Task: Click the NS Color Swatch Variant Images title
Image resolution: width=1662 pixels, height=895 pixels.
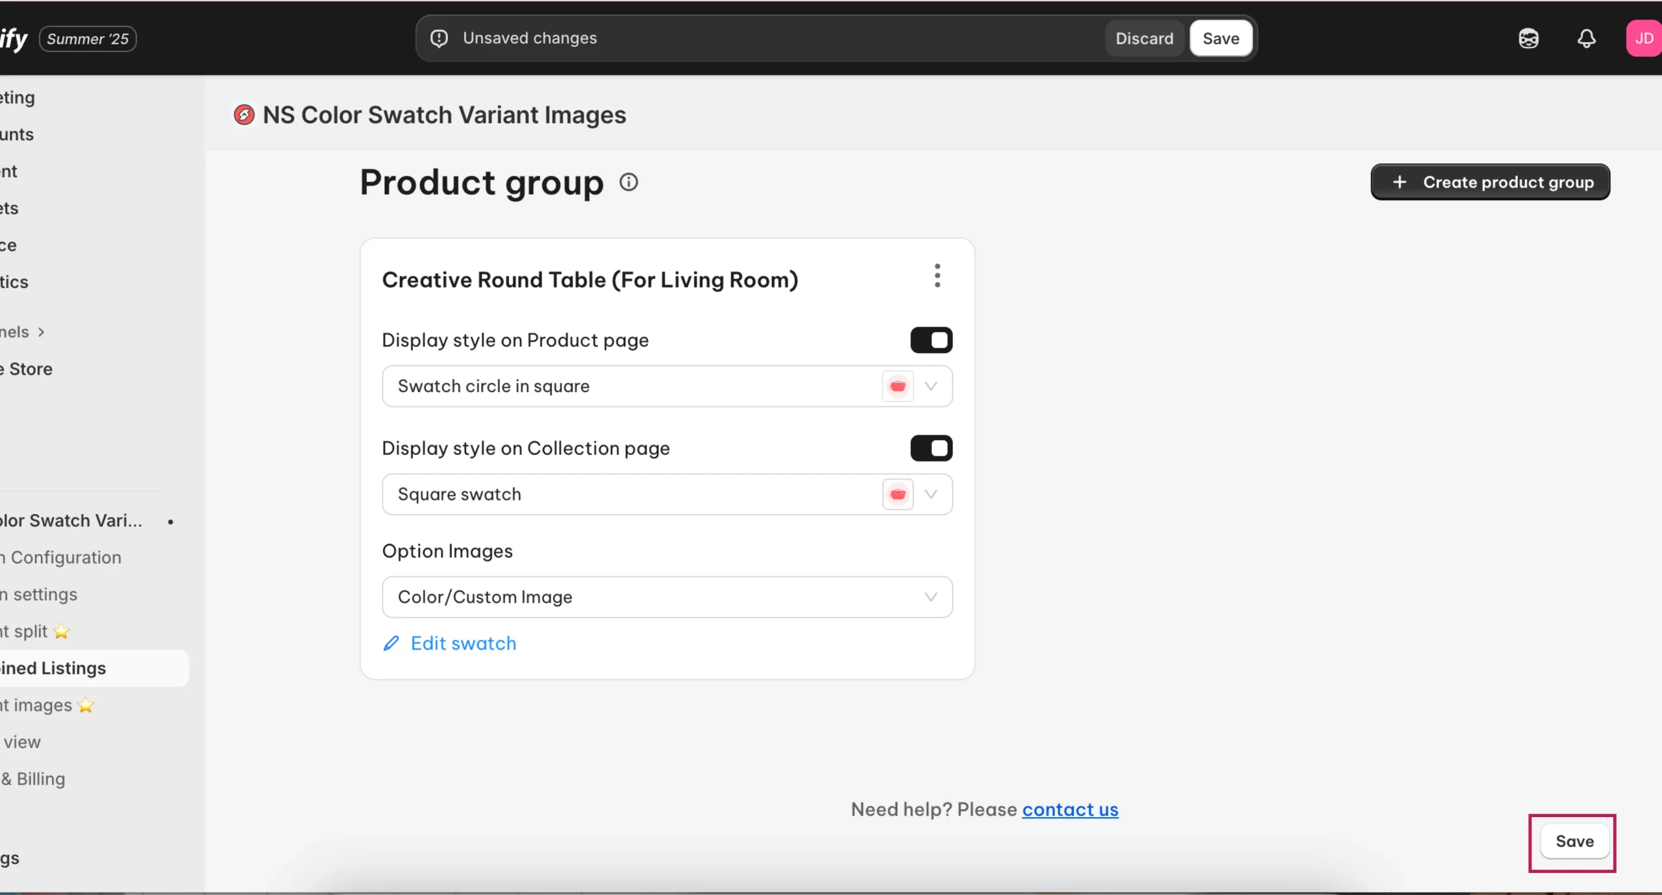Action: (444, 115)
